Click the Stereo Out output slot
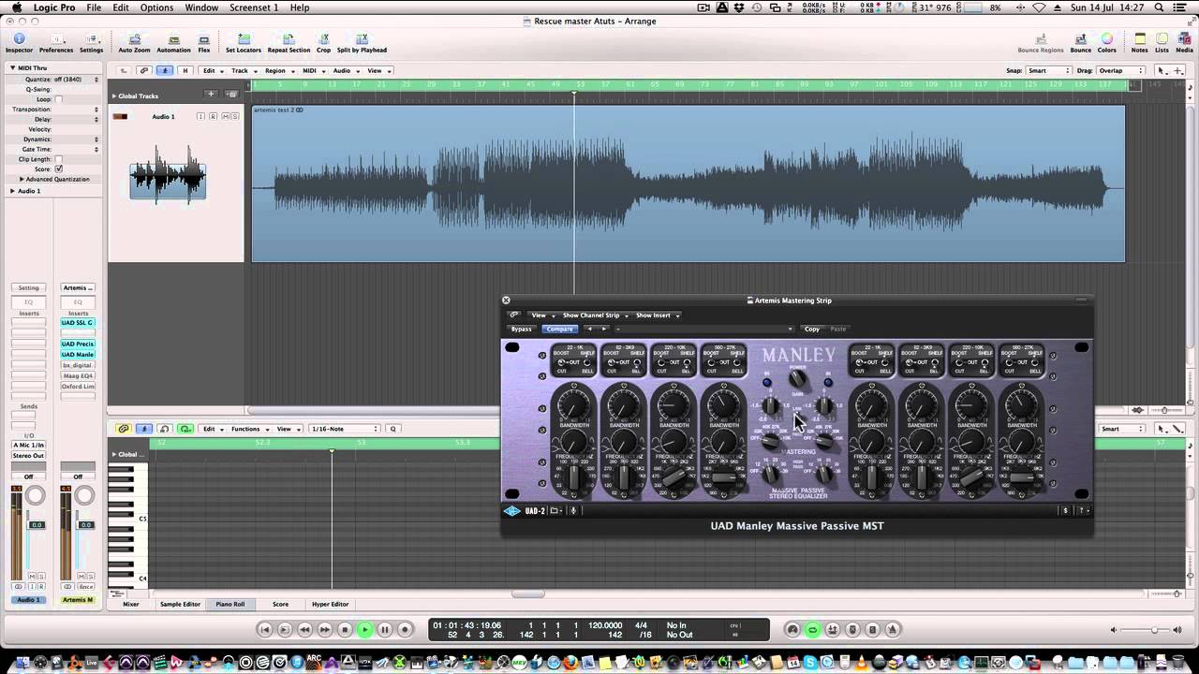 pyautogui.click(x=28, y=456)
